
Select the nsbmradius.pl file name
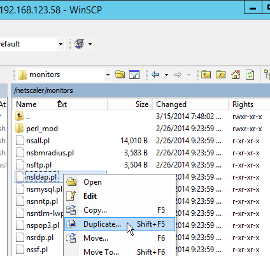coord(50,153)
